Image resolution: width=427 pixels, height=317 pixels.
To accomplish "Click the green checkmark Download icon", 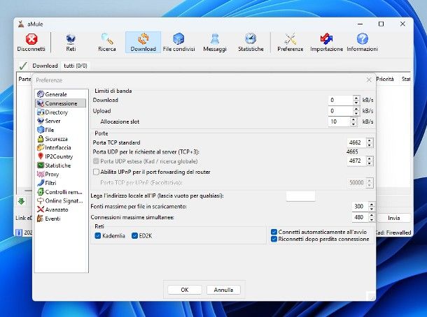I will [23, 66].
